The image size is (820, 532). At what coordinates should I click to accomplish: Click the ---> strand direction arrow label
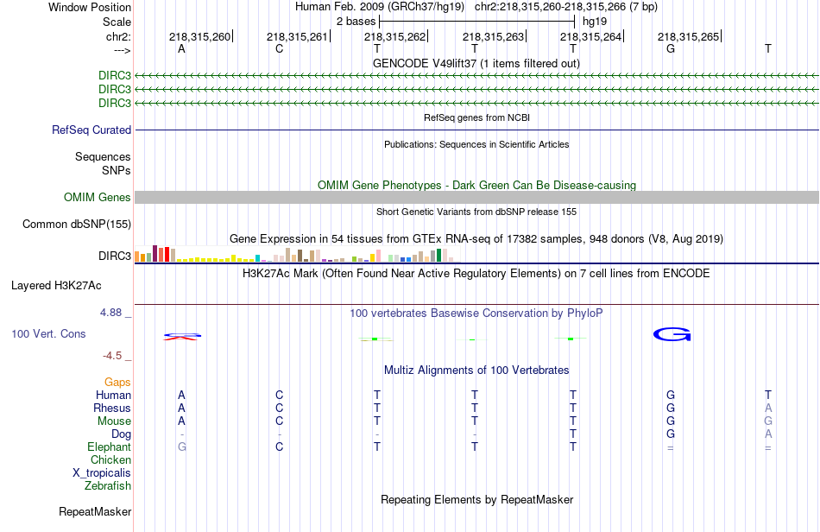coord(122,50)
